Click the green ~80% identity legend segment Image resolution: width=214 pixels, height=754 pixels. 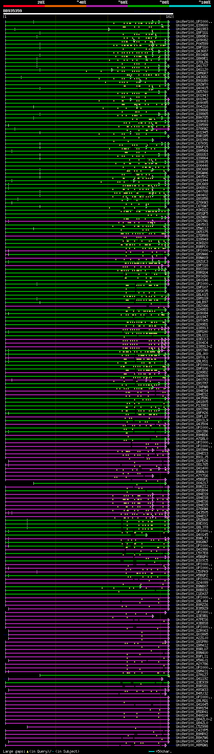click(148, 6)
